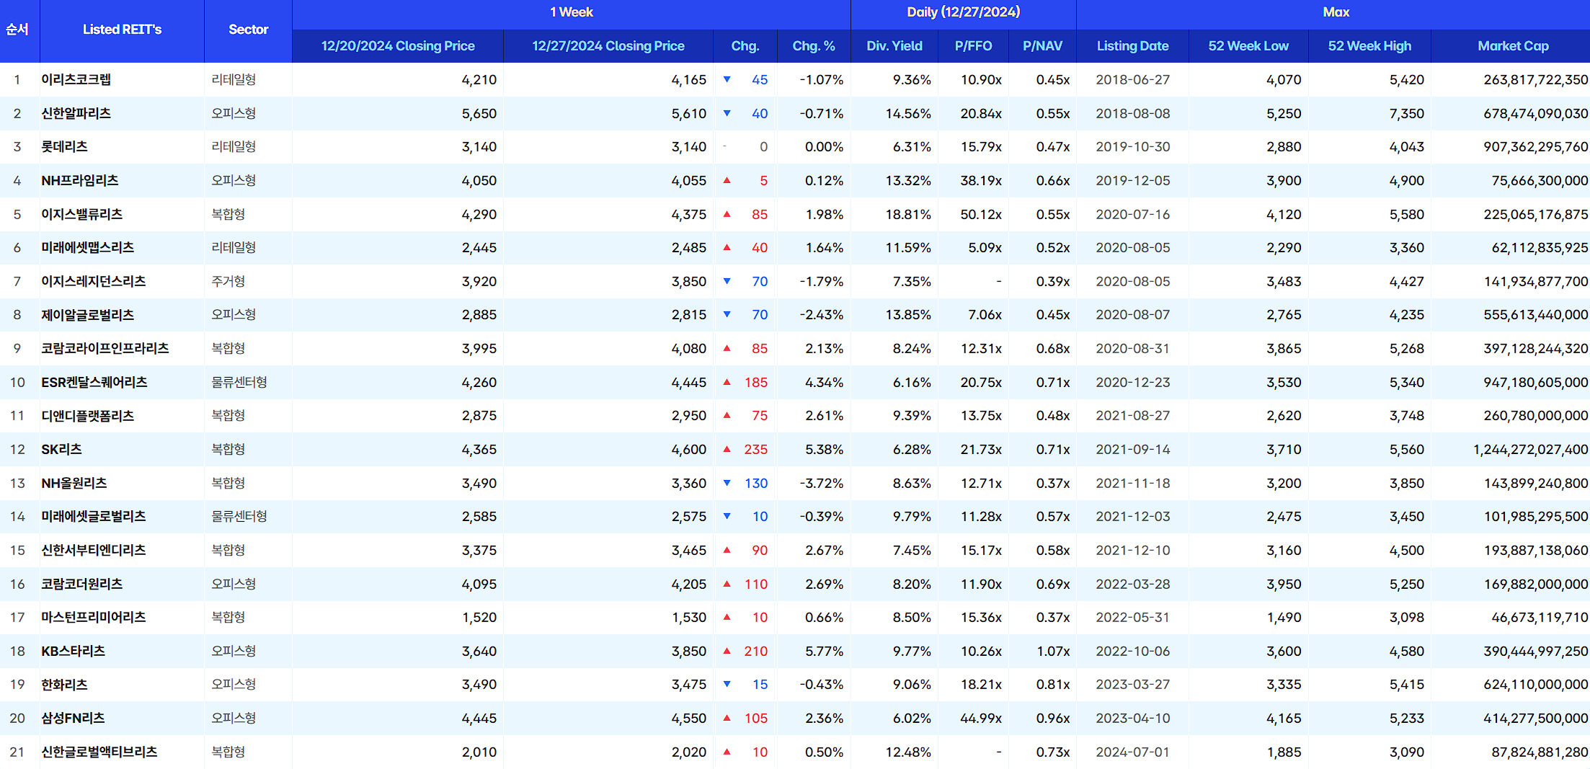Click the red up arrow in 코람코라이프인프라리츠 row

tap(727, 348)
